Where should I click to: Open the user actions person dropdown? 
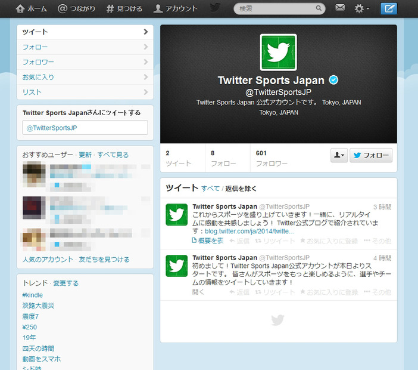point(339,155)
